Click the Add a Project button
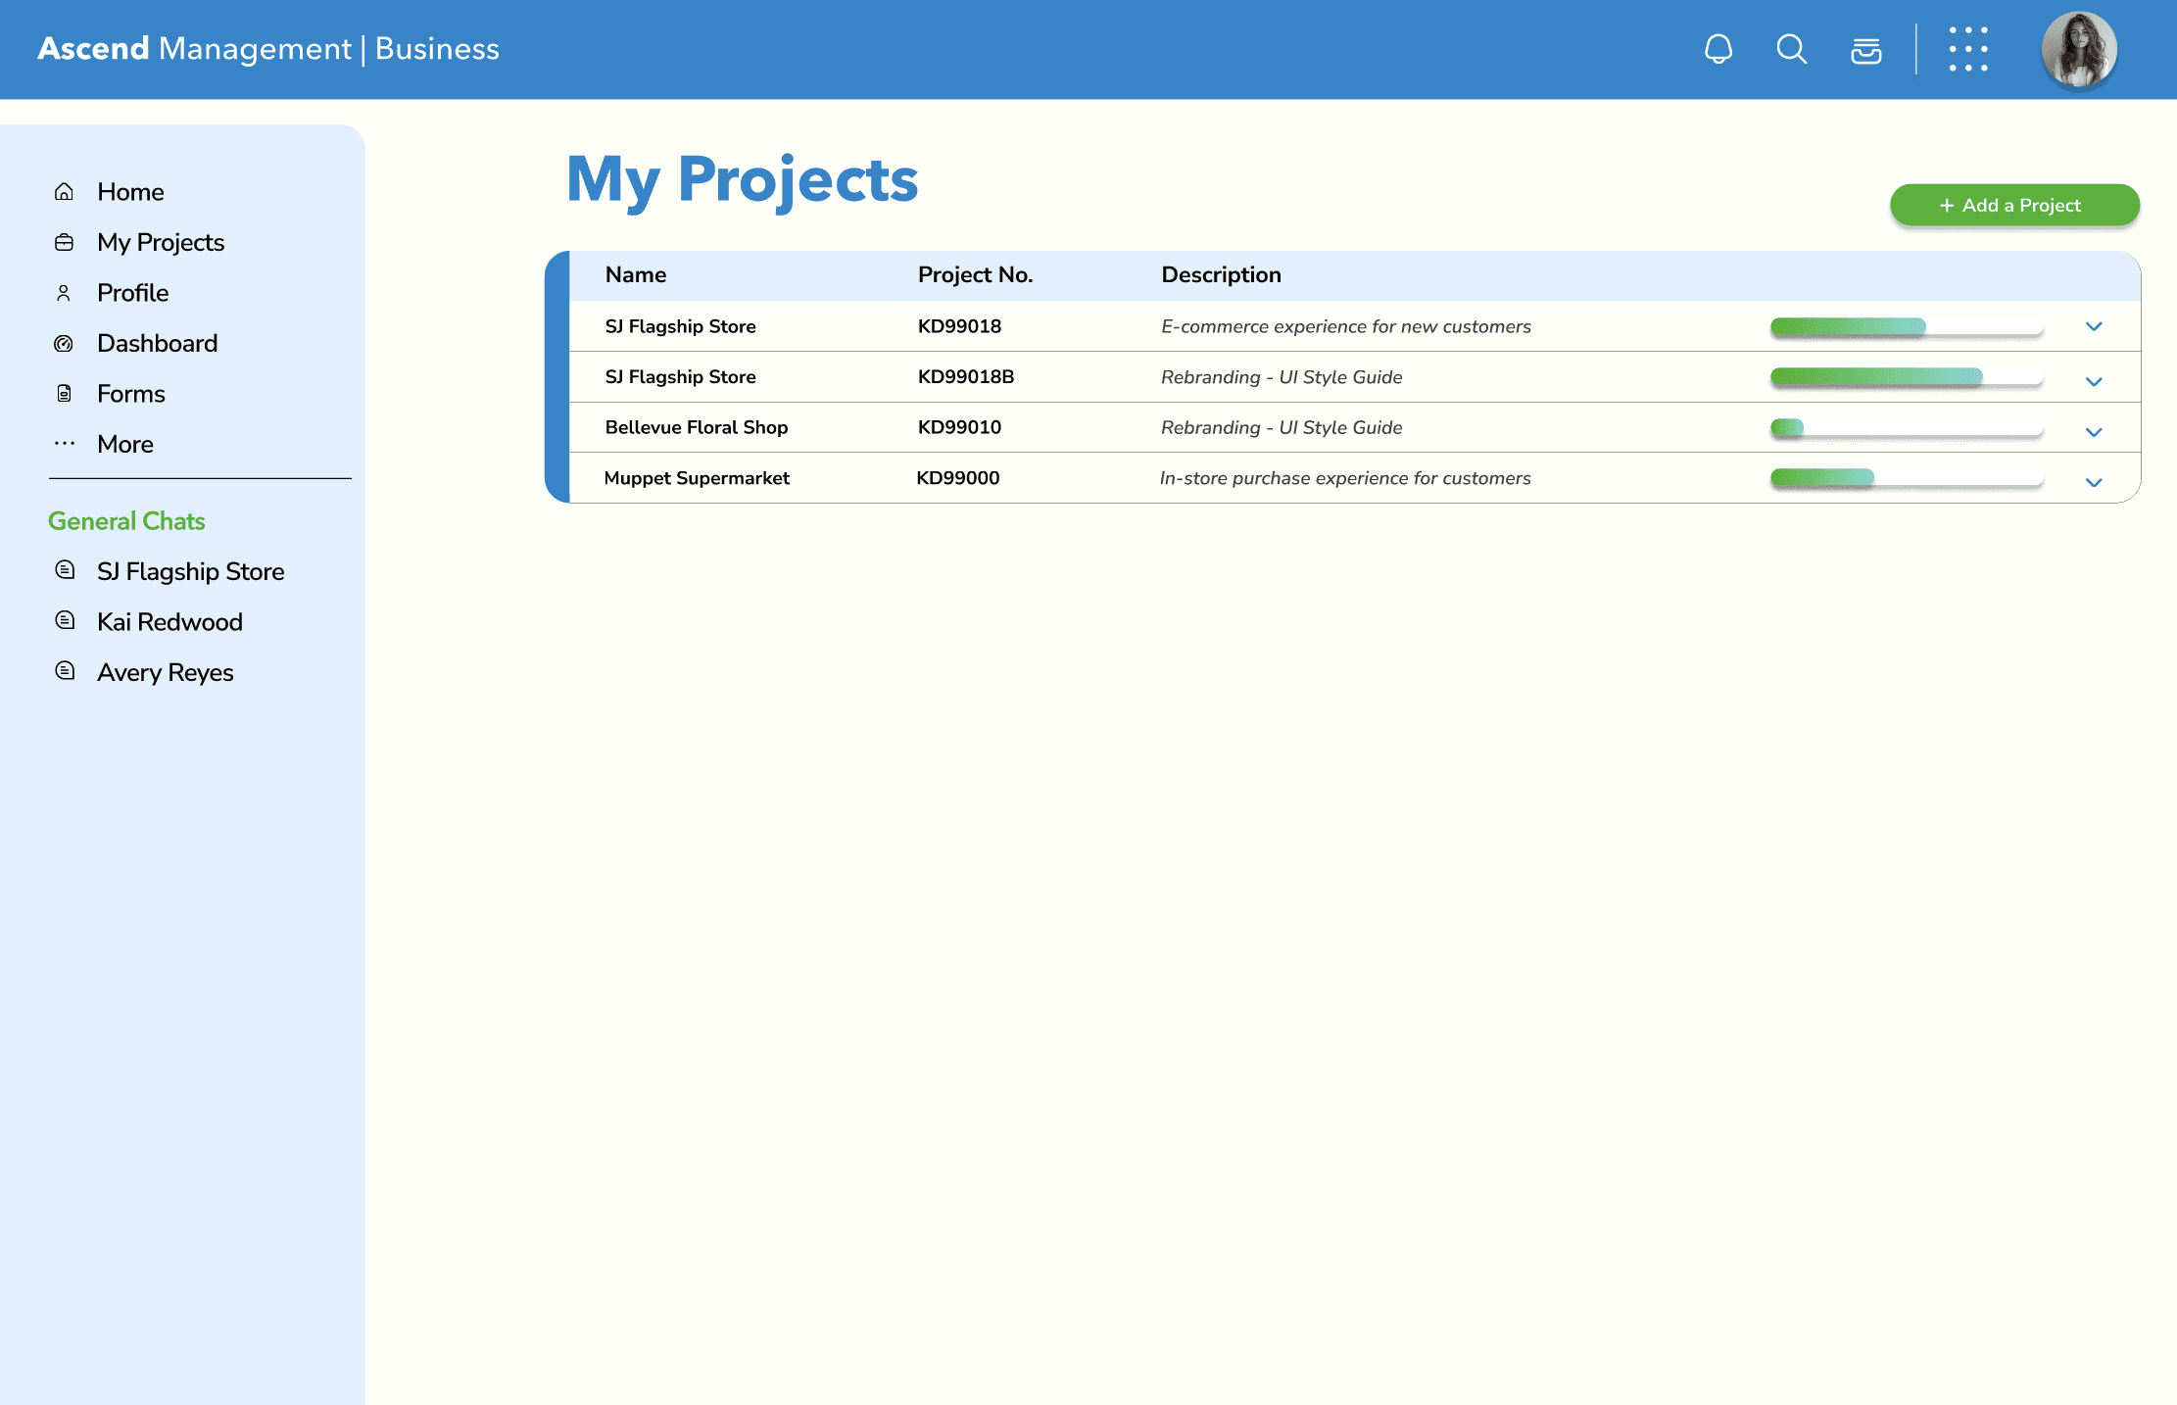Viewport: 2177px width, 1405px height. click(x=2013, y=206)
